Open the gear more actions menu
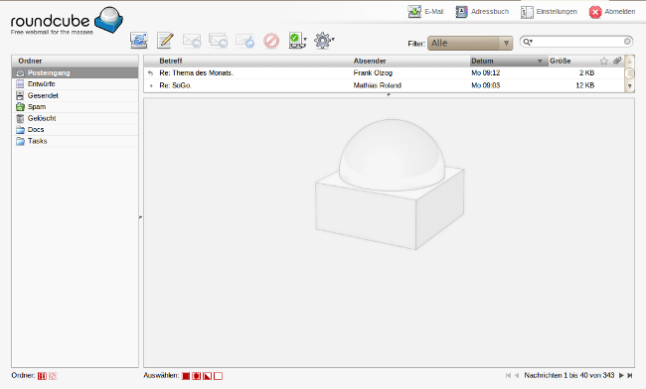 coord(324,41)
